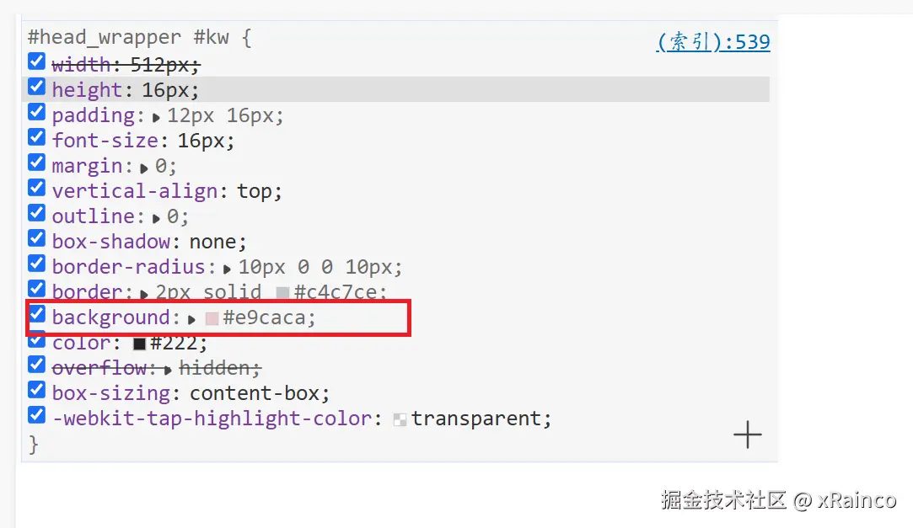Uncheck the box-sizing property checkbox
The height and width of the screenshot is (528, 913).
[36, 390]
